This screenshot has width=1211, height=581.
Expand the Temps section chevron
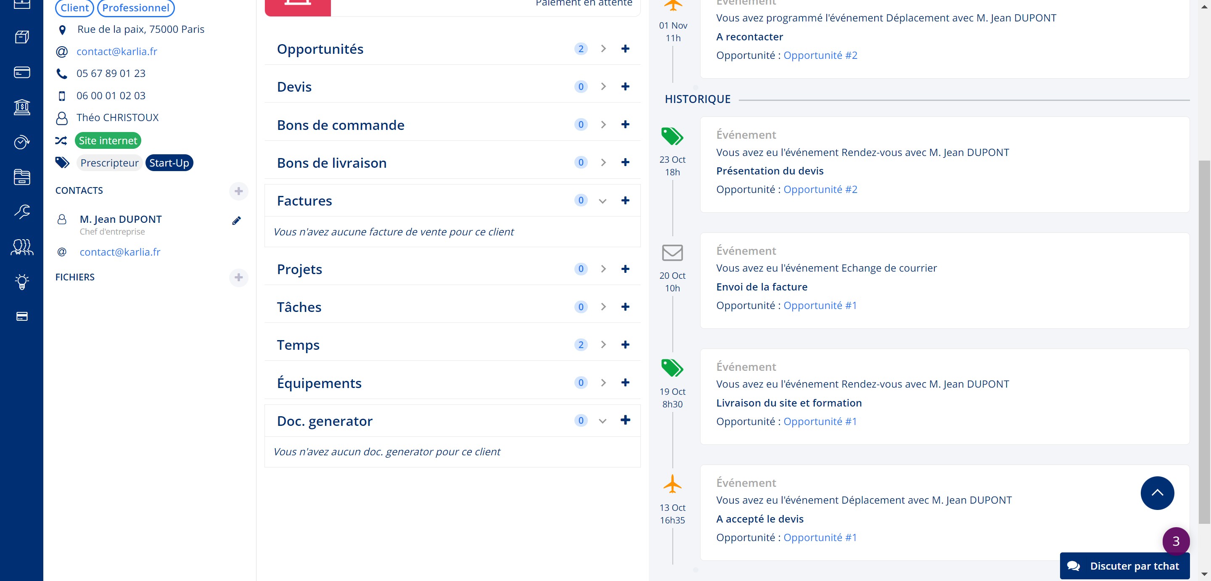(603, 345)
